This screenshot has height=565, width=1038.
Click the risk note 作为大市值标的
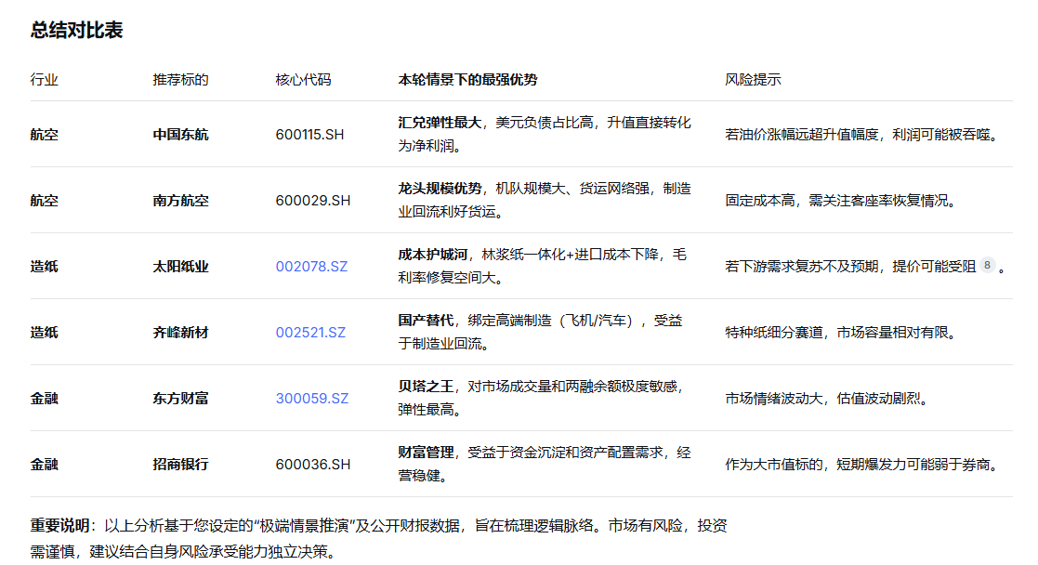(862, 465)
